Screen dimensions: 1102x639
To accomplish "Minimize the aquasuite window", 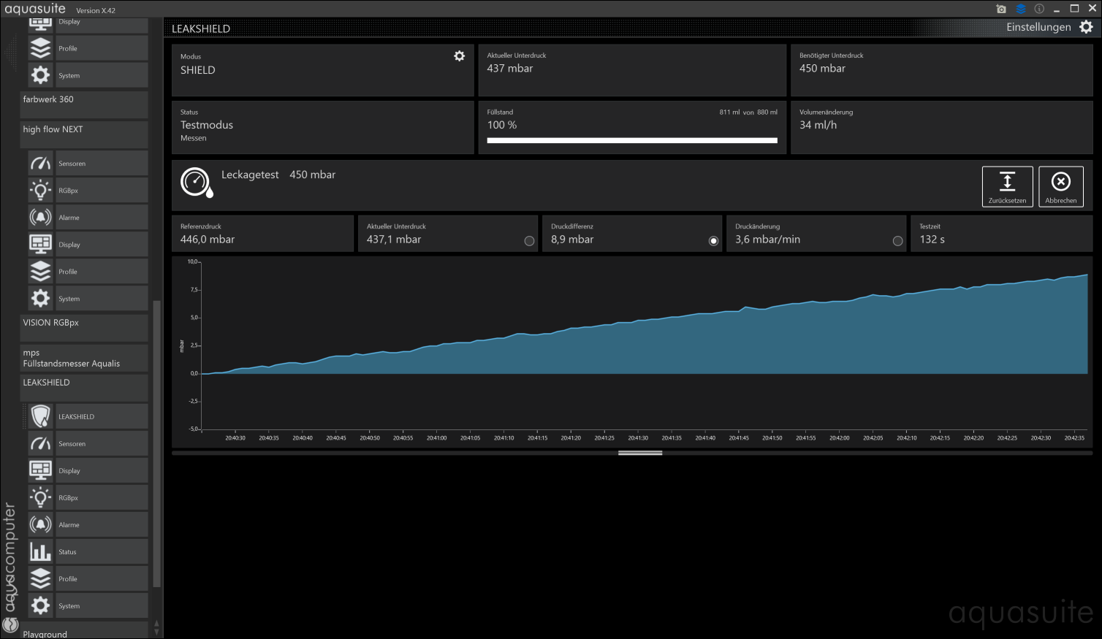I will (x=1057, y=9).
